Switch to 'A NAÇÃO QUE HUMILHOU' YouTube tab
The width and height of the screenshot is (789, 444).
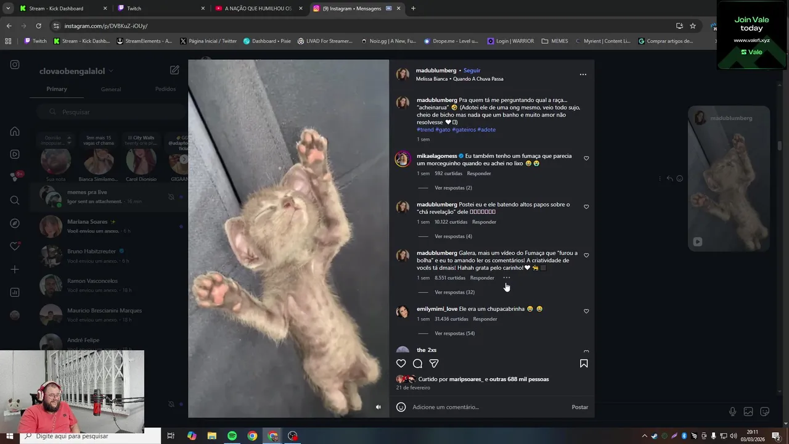[259, 9]
